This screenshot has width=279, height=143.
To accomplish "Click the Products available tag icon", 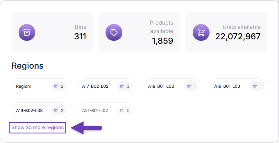I will [x=114, y=32].
